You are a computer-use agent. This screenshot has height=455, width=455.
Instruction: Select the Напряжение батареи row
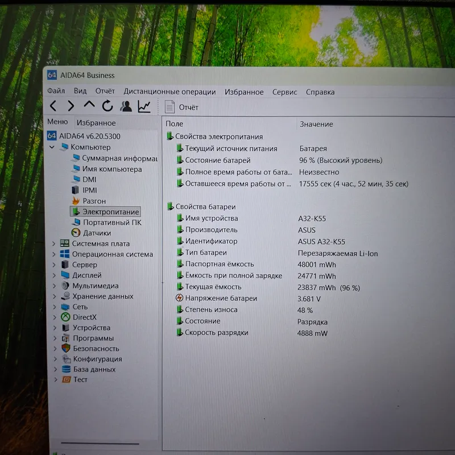click(x=249, y=298)
